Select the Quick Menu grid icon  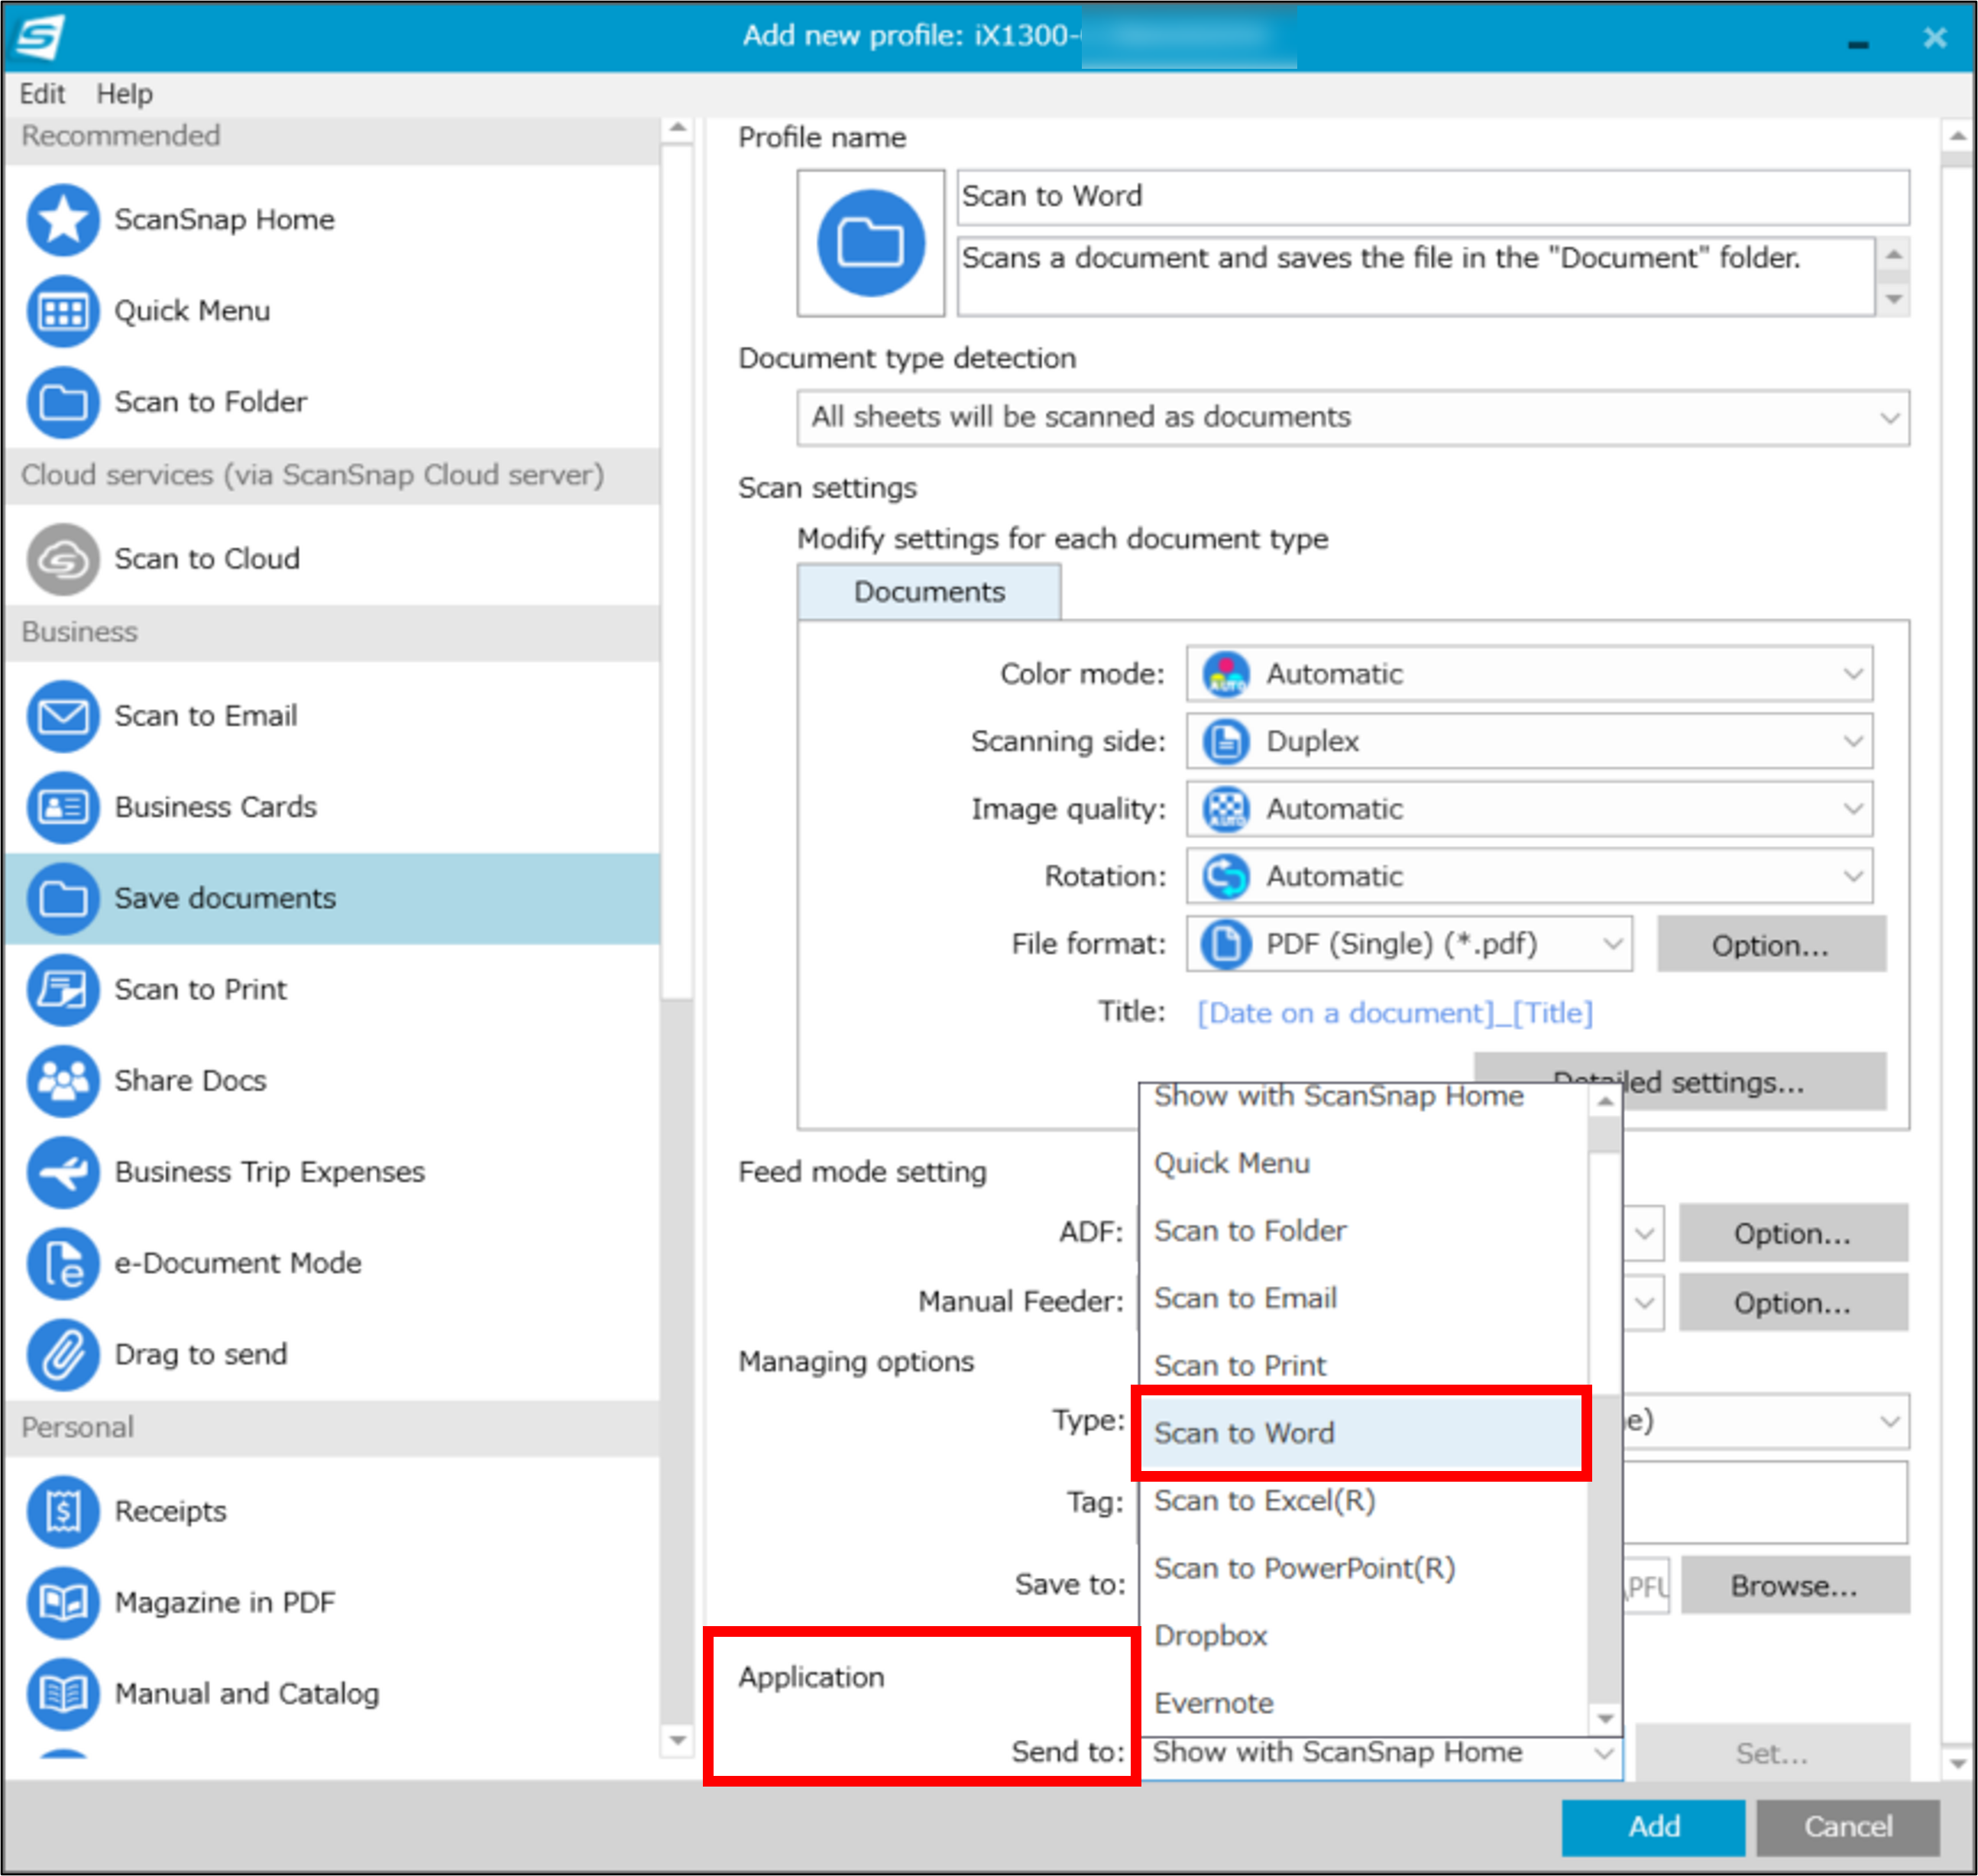click(x=62, y=311)
